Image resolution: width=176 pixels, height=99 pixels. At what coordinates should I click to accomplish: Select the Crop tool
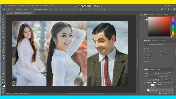pyautogui.click(x=3, y=28)
